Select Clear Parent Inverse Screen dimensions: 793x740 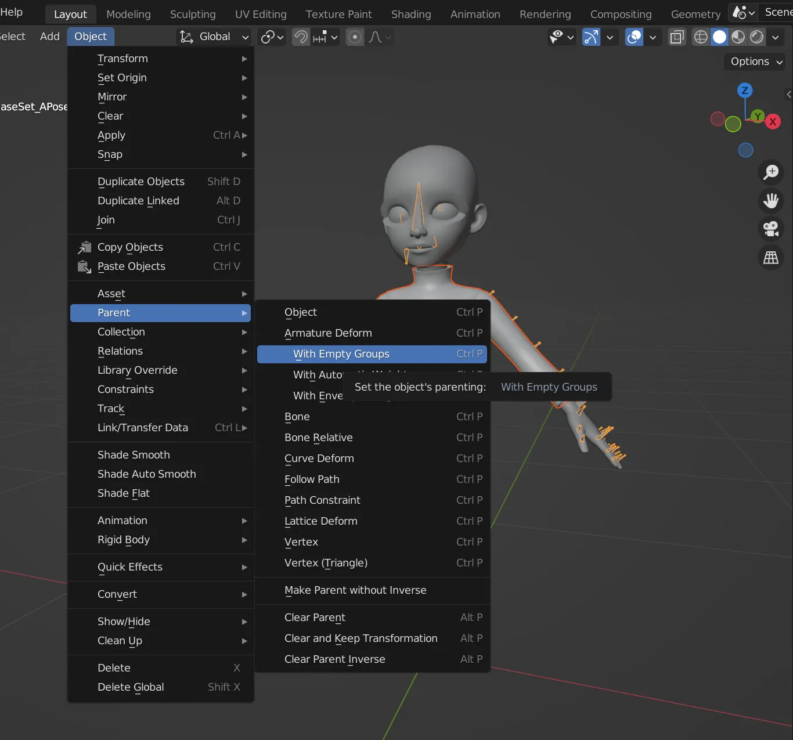click(373, 659)
